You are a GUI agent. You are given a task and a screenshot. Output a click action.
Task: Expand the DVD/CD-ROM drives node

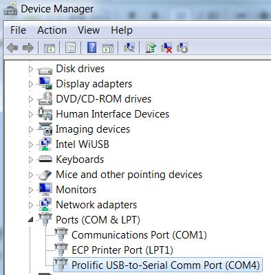click(31, 99)
